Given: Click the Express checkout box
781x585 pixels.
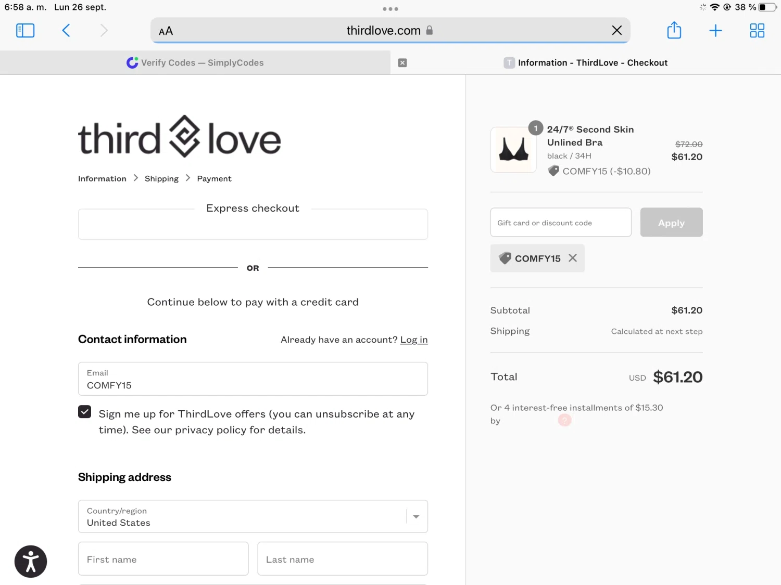Looking at the screenshot, I should 253,225.
